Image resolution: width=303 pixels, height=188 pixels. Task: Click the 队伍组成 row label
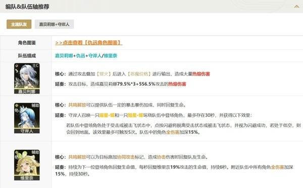[27, 56]
